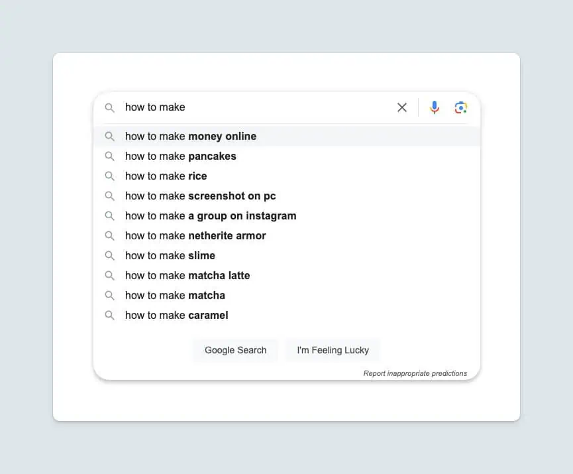This screenshot has height=474, width=573.
Task: Pick 'how to make screenshot on pc'
Action: tap(201, 196)
